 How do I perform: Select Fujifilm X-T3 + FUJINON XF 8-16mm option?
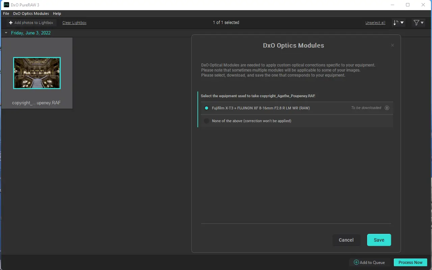tap(207, 108)
